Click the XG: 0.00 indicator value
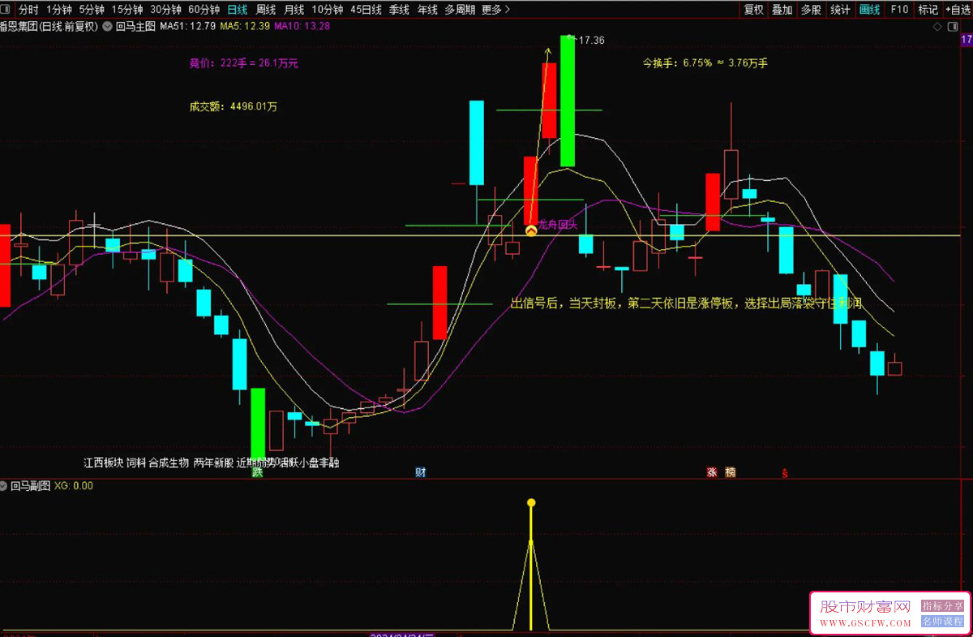 coord(74,486)
